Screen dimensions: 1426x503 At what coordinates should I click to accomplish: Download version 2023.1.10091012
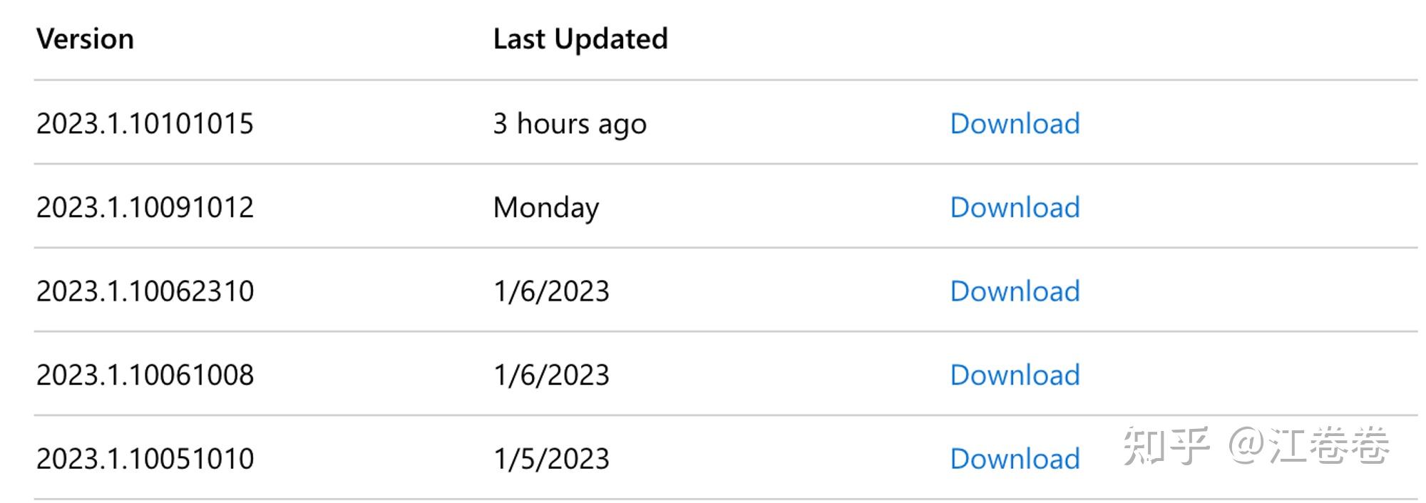pyautogui.click(x=1015, y=208)
